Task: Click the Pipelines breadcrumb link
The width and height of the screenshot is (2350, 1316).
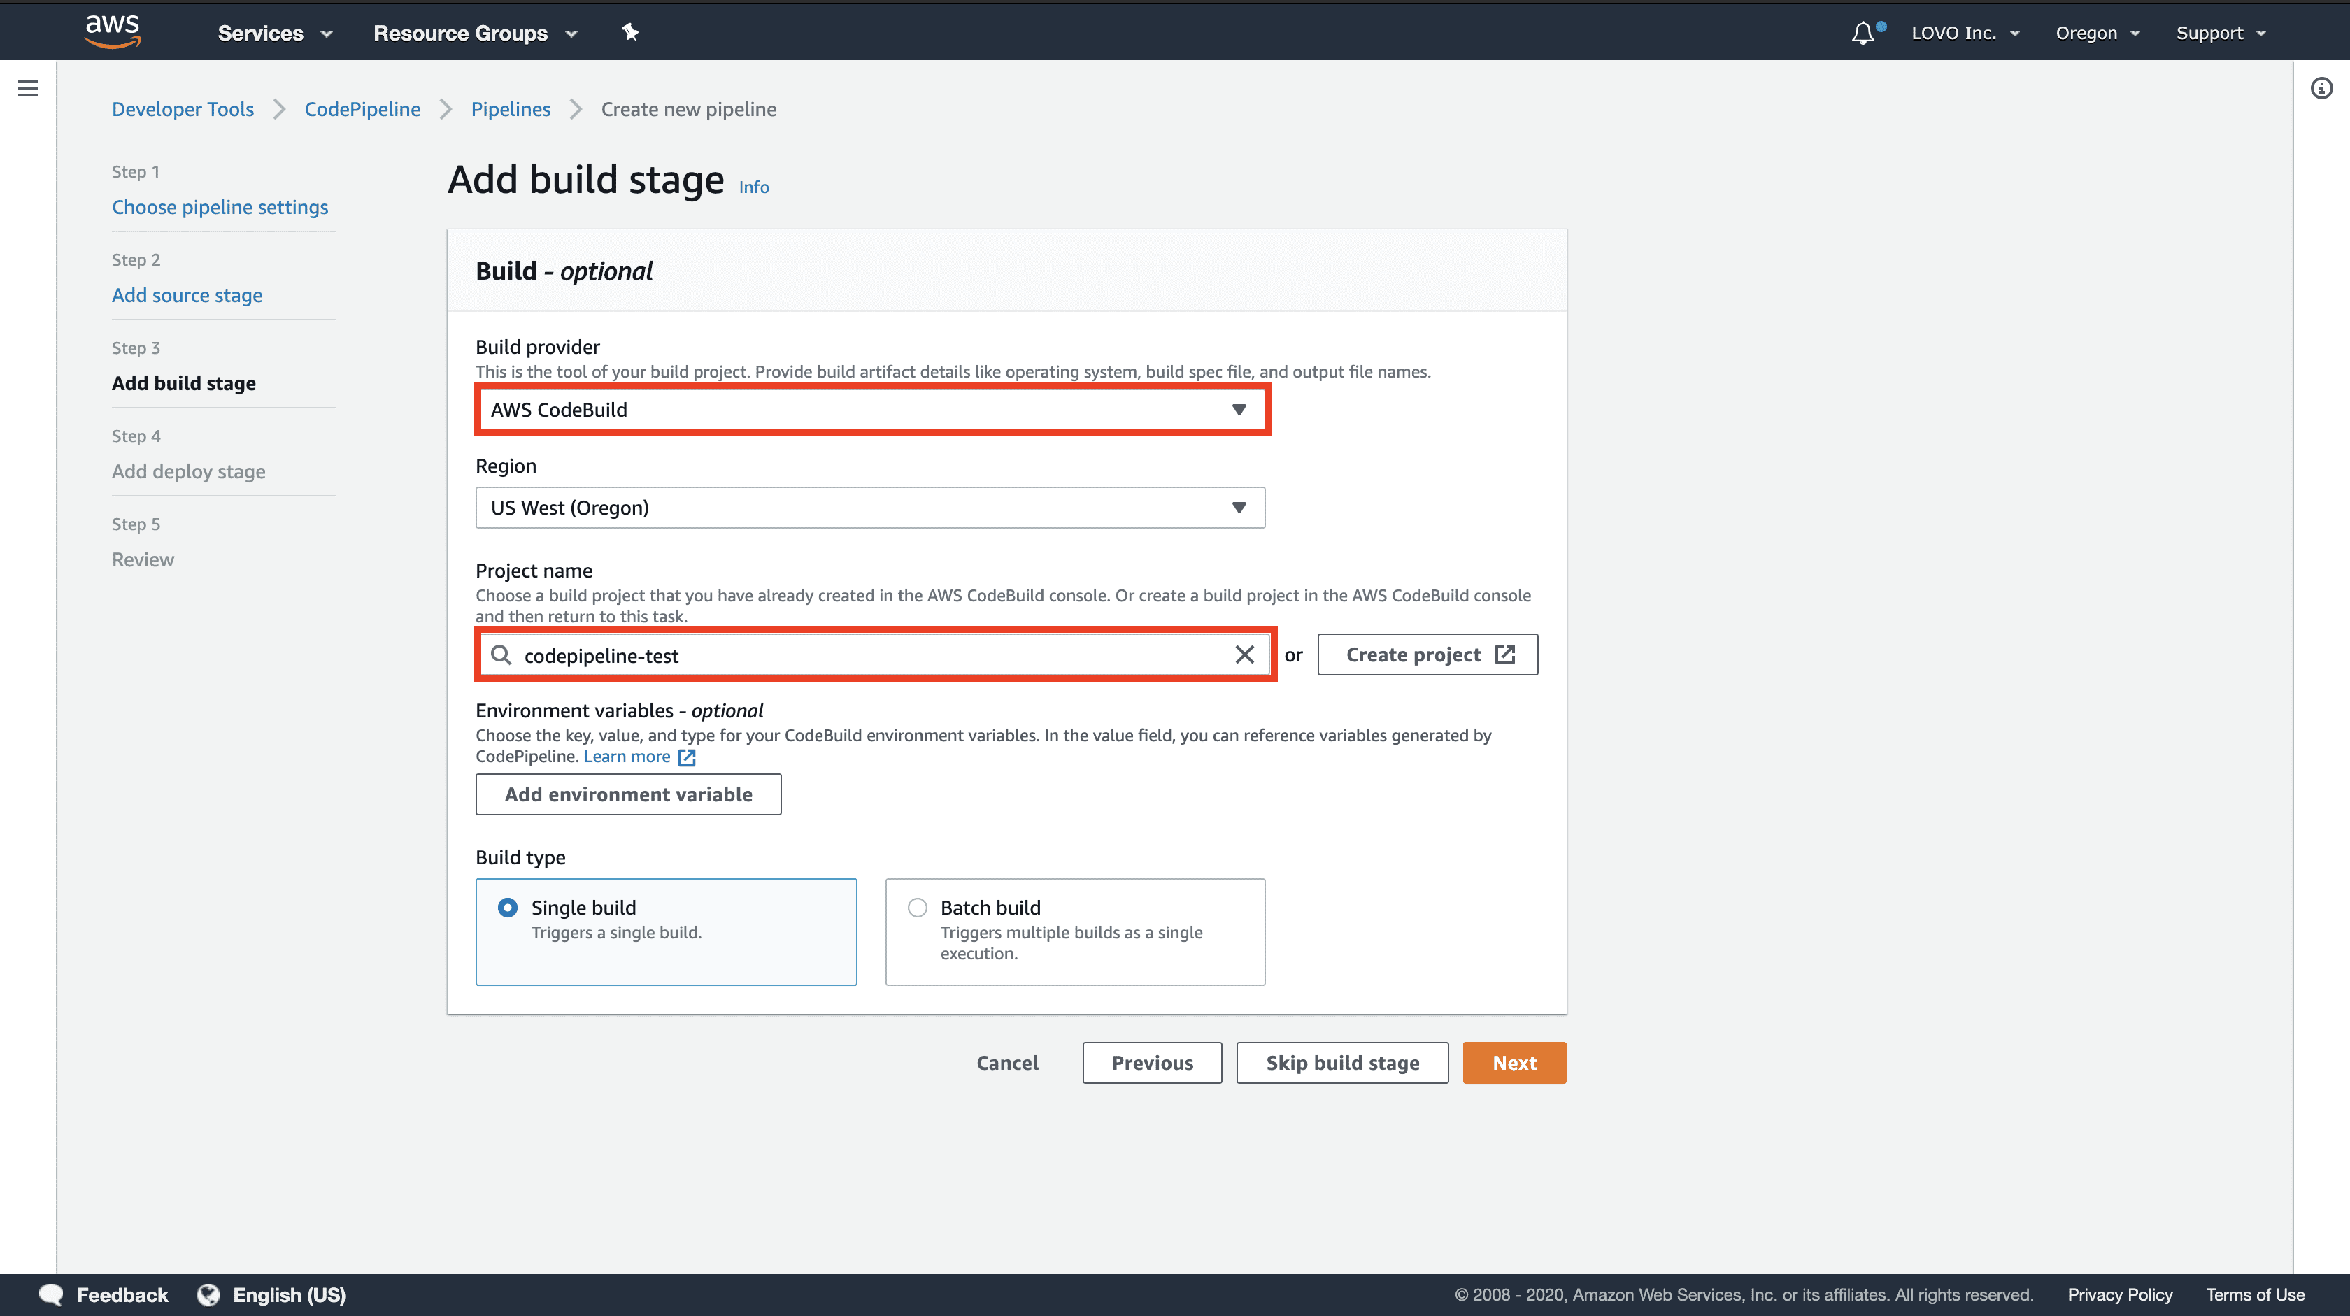Action: 510,108
